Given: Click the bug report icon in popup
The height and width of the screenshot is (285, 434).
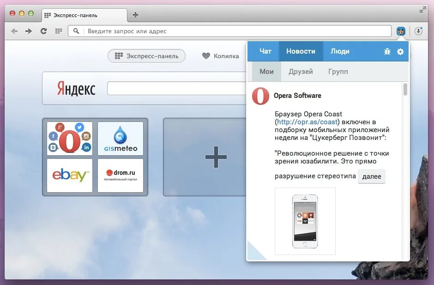Looking at the screenshot, I should tap(387, 52).
